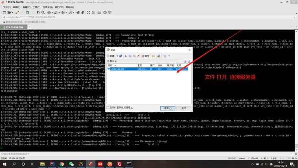Open the 编辑(E) menu
Screen dimensions: 298x168
[17, 7]
